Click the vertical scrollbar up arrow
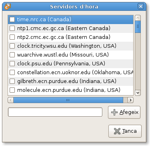150x146 pixels. pos(138,18)
